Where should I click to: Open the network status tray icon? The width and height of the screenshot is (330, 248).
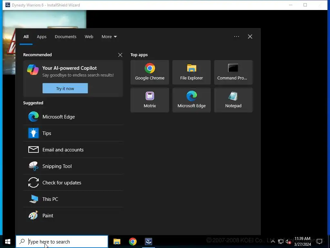281,242
